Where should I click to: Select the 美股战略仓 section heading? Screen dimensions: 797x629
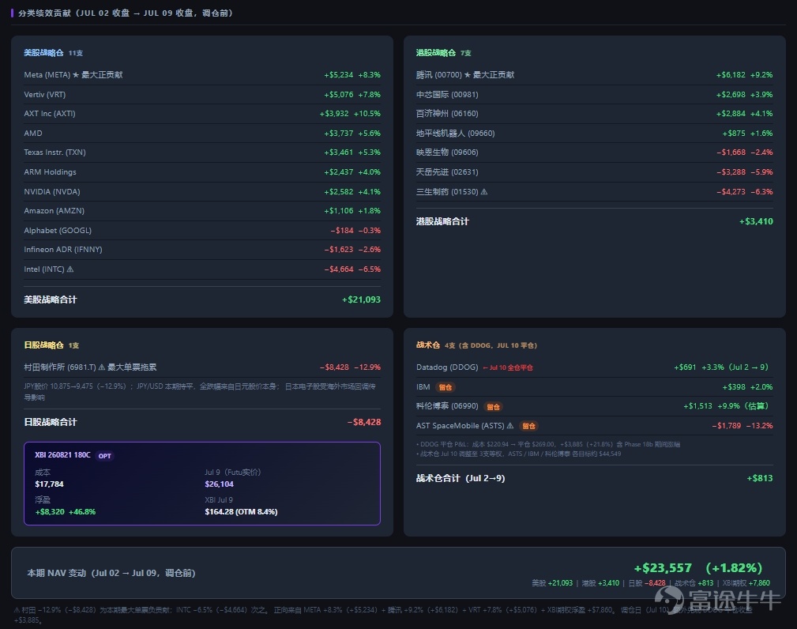tap(43, 53)
